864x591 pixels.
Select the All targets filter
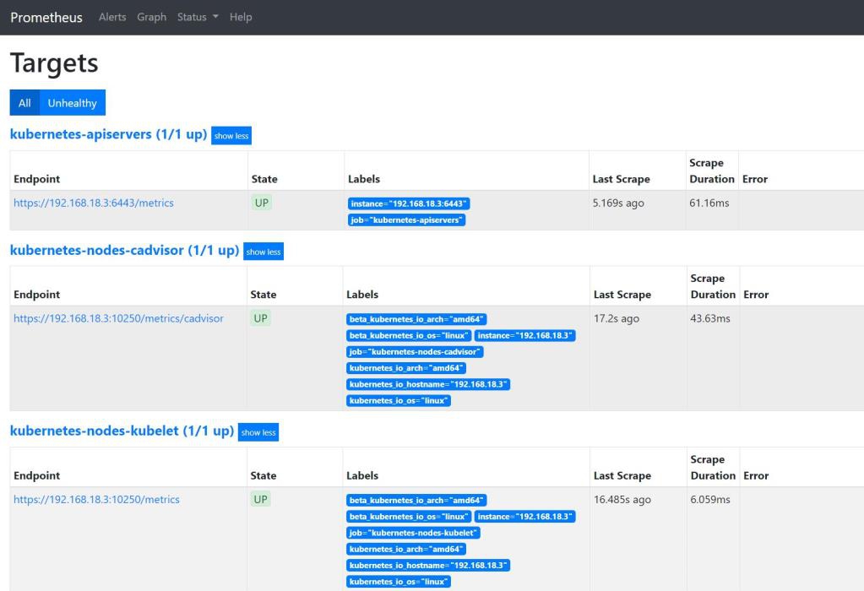pyautogui.click(x=24, y=103)
